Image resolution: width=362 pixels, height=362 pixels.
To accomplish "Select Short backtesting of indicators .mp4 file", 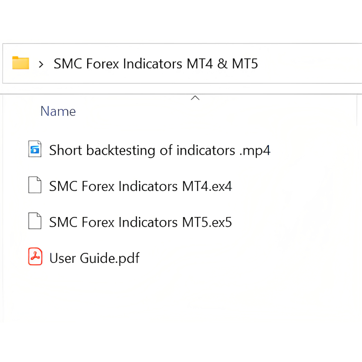I will (159, 150).
